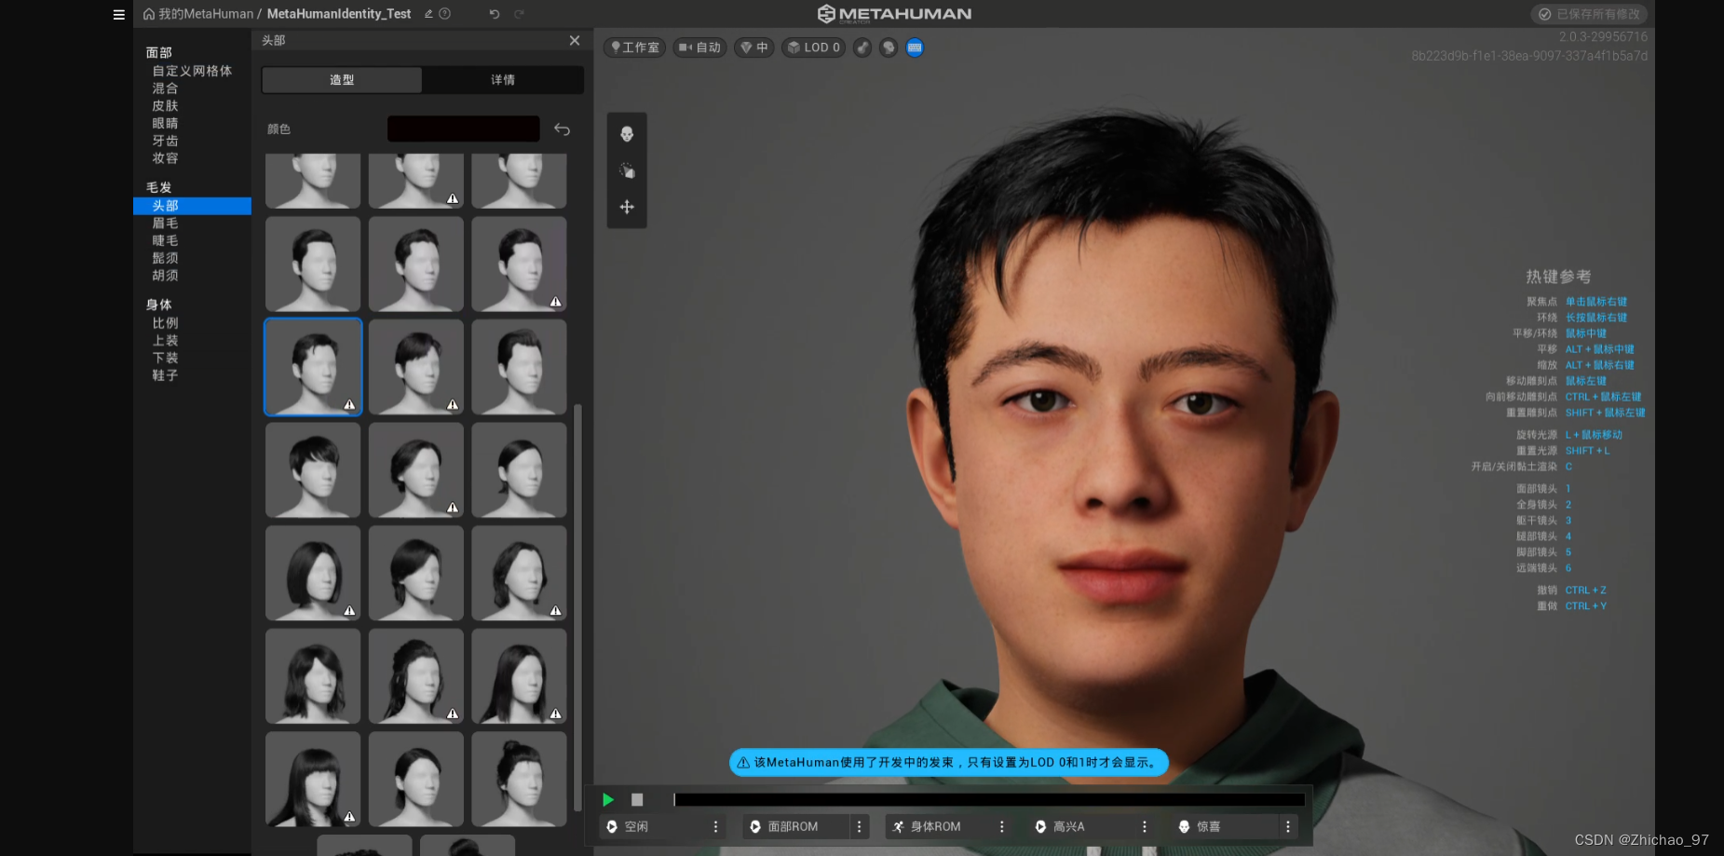This screenshot has height=856, width=1724.
Task: Open the hamburger menu at top left
Action: 118,14
